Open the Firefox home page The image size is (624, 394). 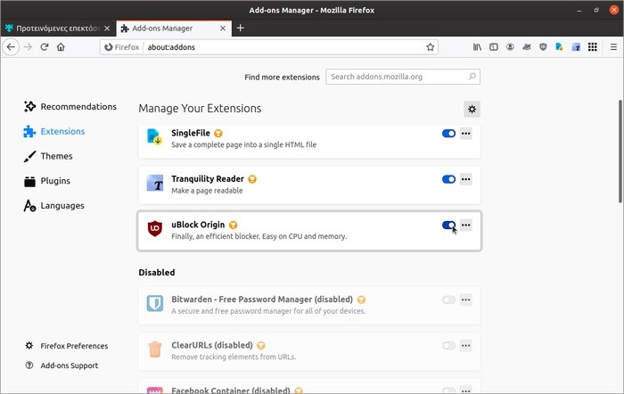(x=61, y=47)
